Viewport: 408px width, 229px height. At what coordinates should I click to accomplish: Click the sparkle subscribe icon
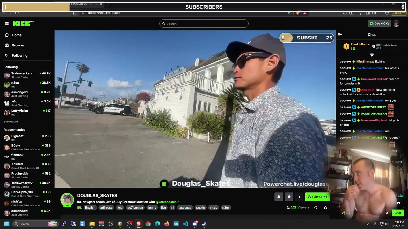point(299,197)
